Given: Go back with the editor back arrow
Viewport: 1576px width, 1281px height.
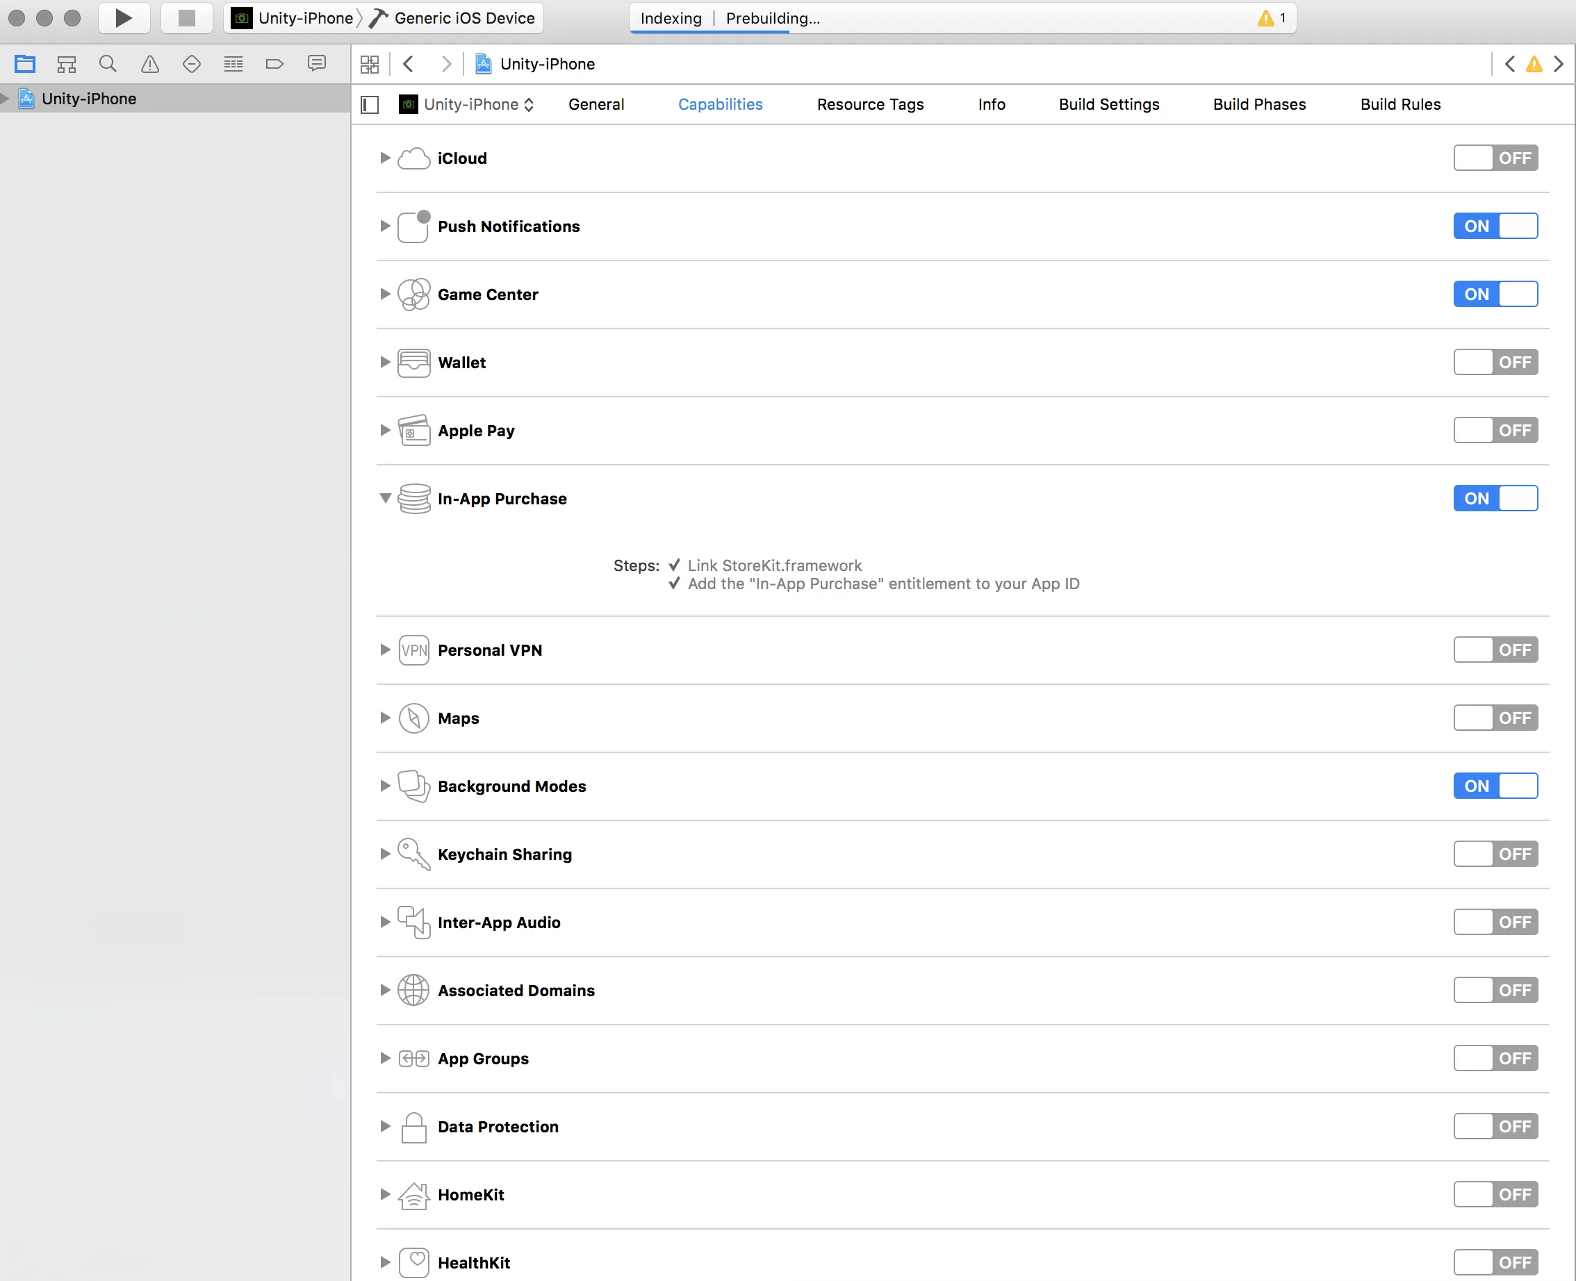Looking at the screenshot, I should (408, 64).
